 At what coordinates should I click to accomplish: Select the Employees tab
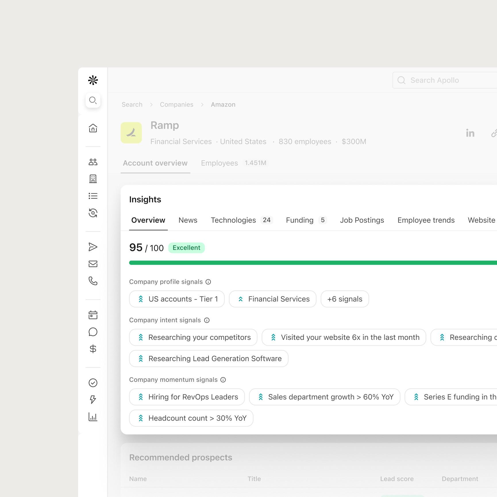point(219,163)
